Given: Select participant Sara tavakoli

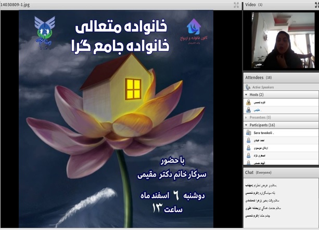Looking at the screenshot, I should pos(281,133).
